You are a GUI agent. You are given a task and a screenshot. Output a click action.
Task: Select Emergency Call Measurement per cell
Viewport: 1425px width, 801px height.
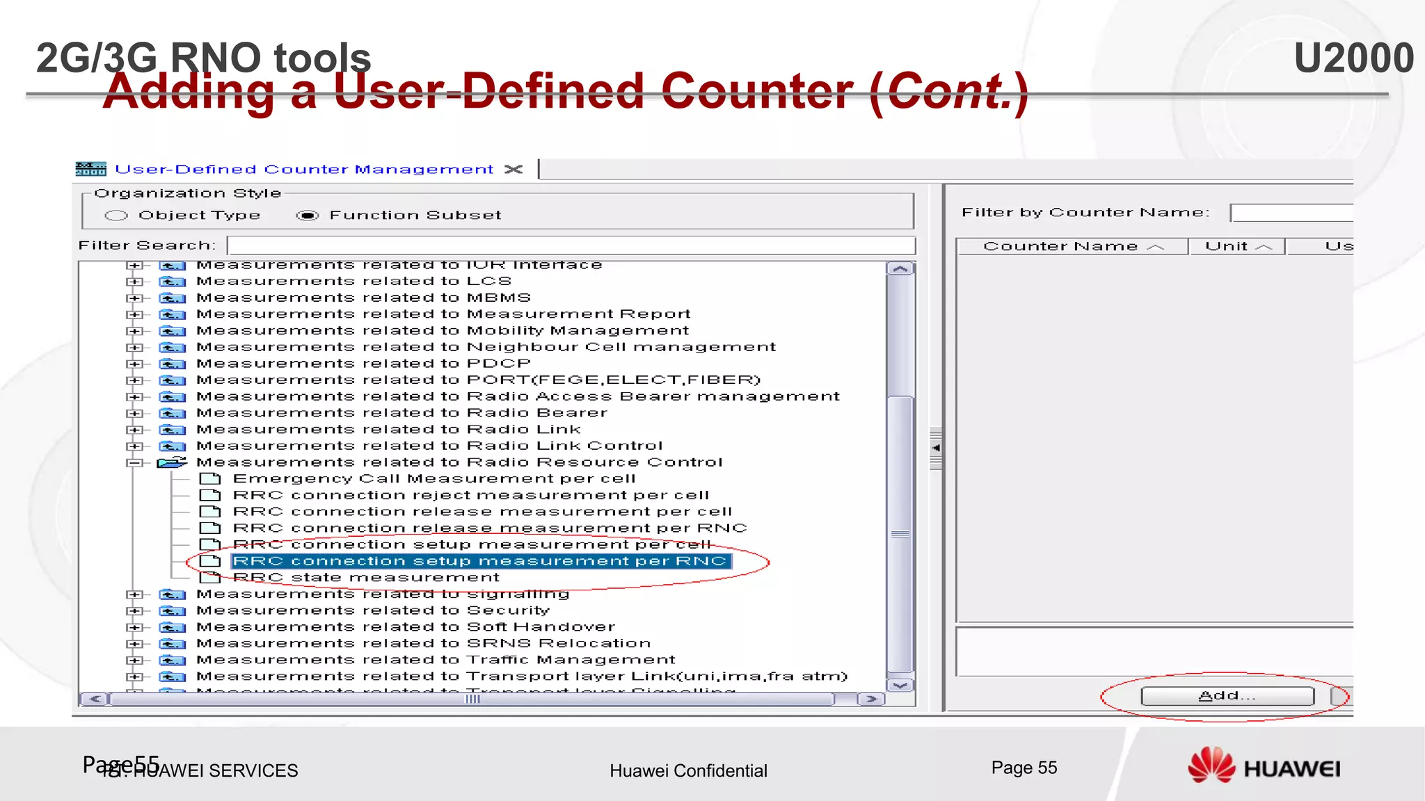434,479
